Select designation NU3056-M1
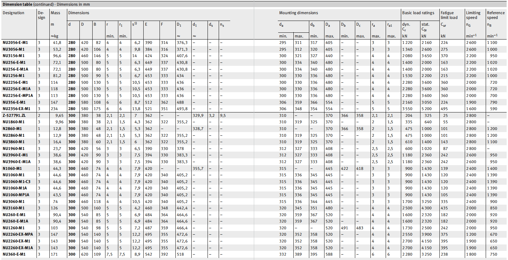Viewport: 508px width, 260px height. 13,49
